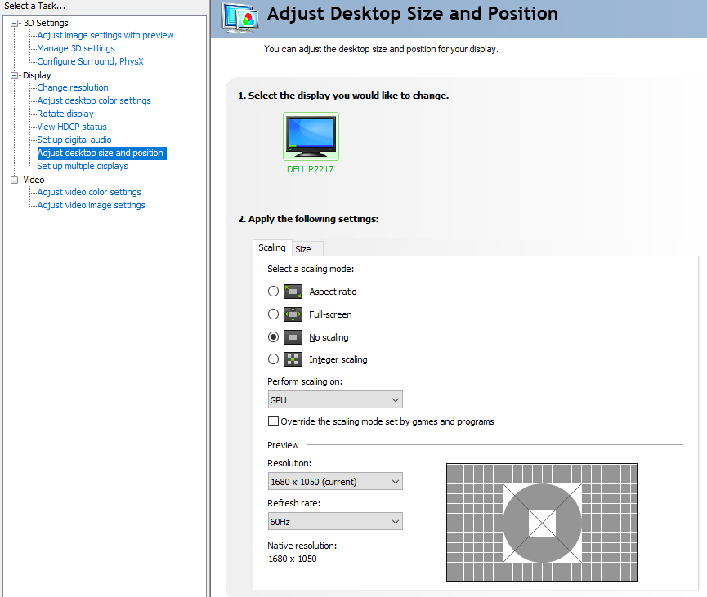Collapse the Video tree node

pyautogui.click(x=15, y=180)
